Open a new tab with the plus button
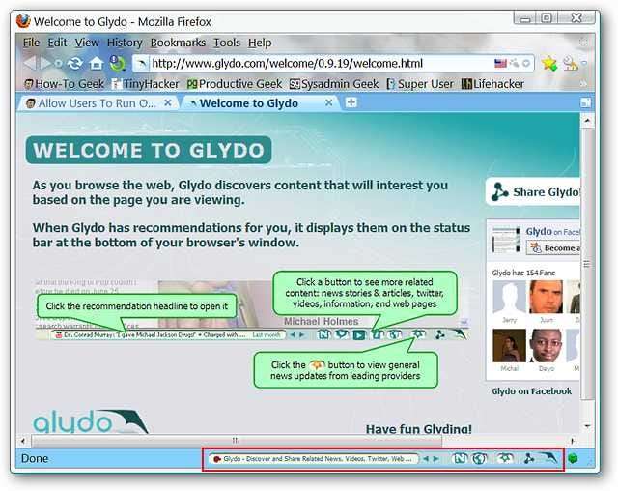618x491 pixels. (x=351, y=102)
